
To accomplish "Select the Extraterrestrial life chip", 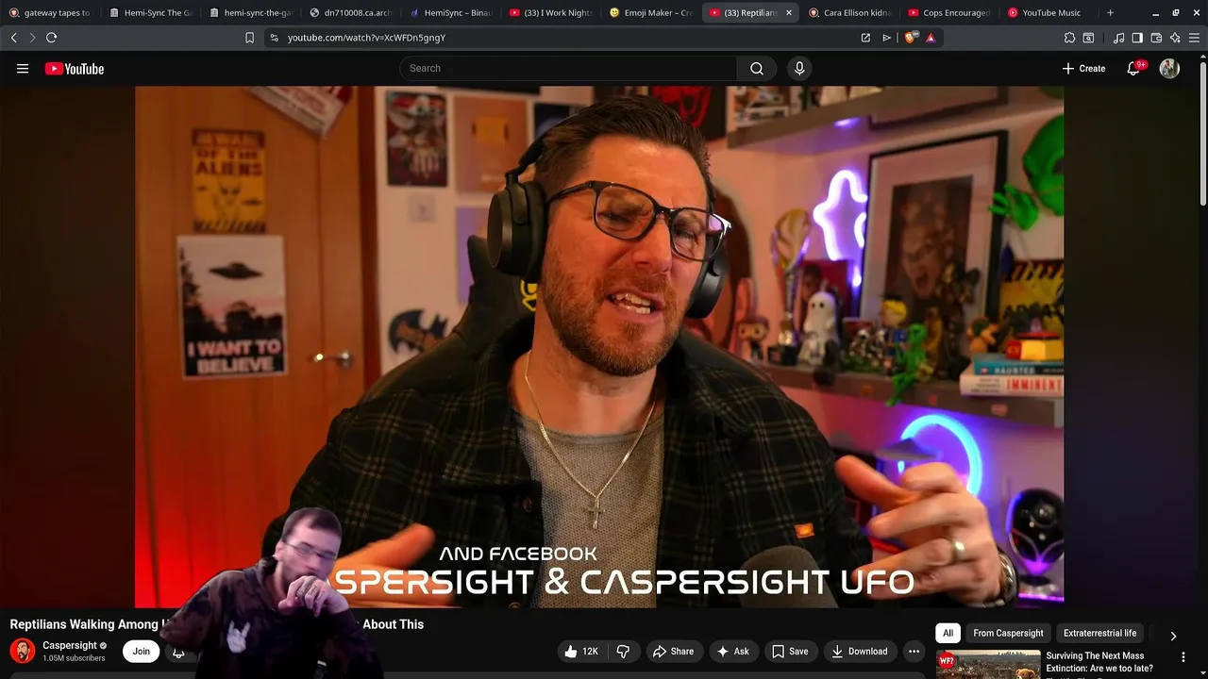I will coord(1099,633).
